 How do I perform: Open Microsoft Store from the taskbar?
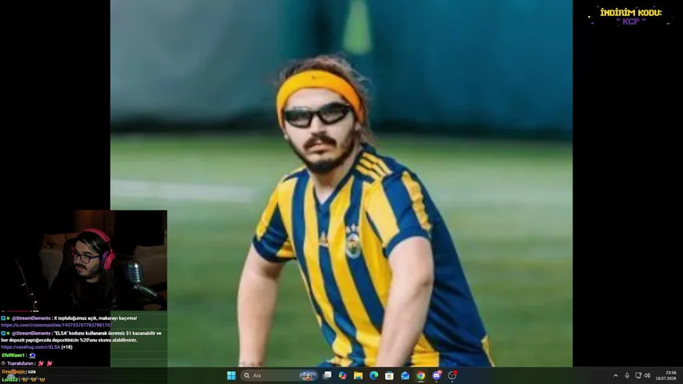pos(389,375)
